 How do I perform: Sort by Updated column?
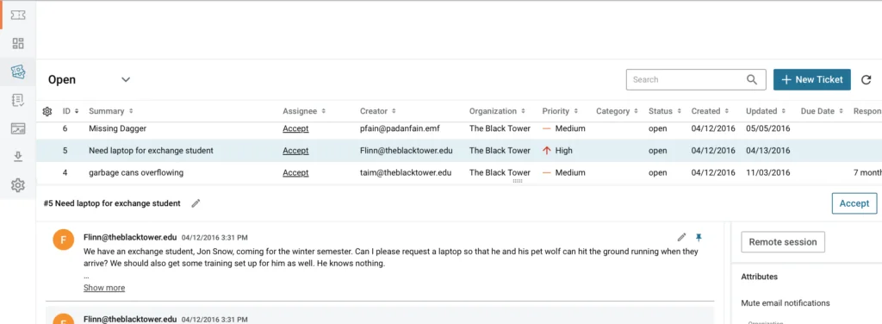[x=766, y=111]
